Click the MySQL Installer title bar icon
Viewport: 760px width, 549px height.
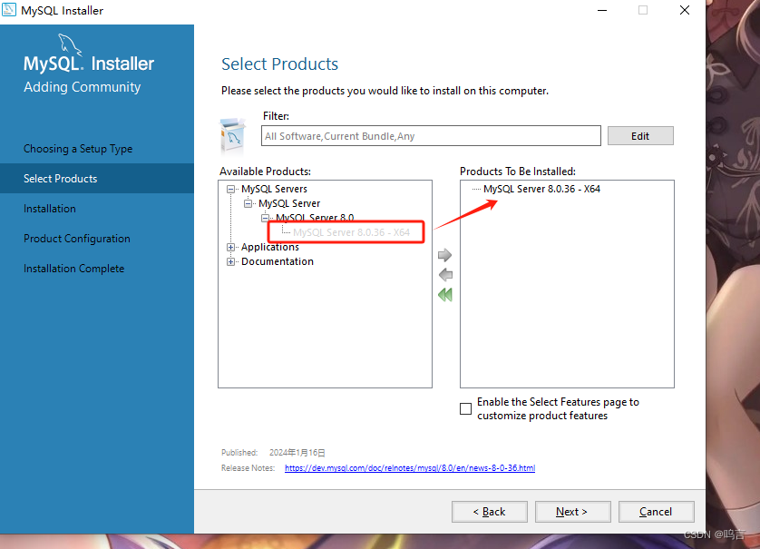pos(9,10)
